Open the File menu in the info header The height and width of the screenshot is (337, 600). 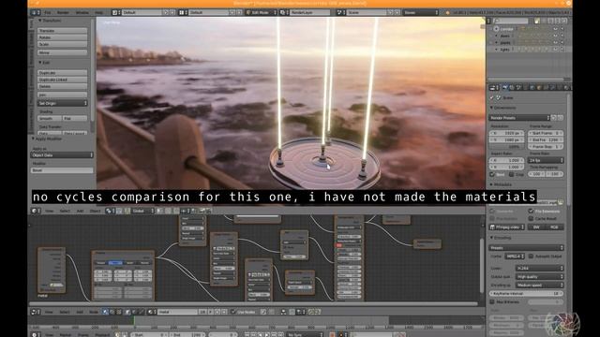pos(48,12)
